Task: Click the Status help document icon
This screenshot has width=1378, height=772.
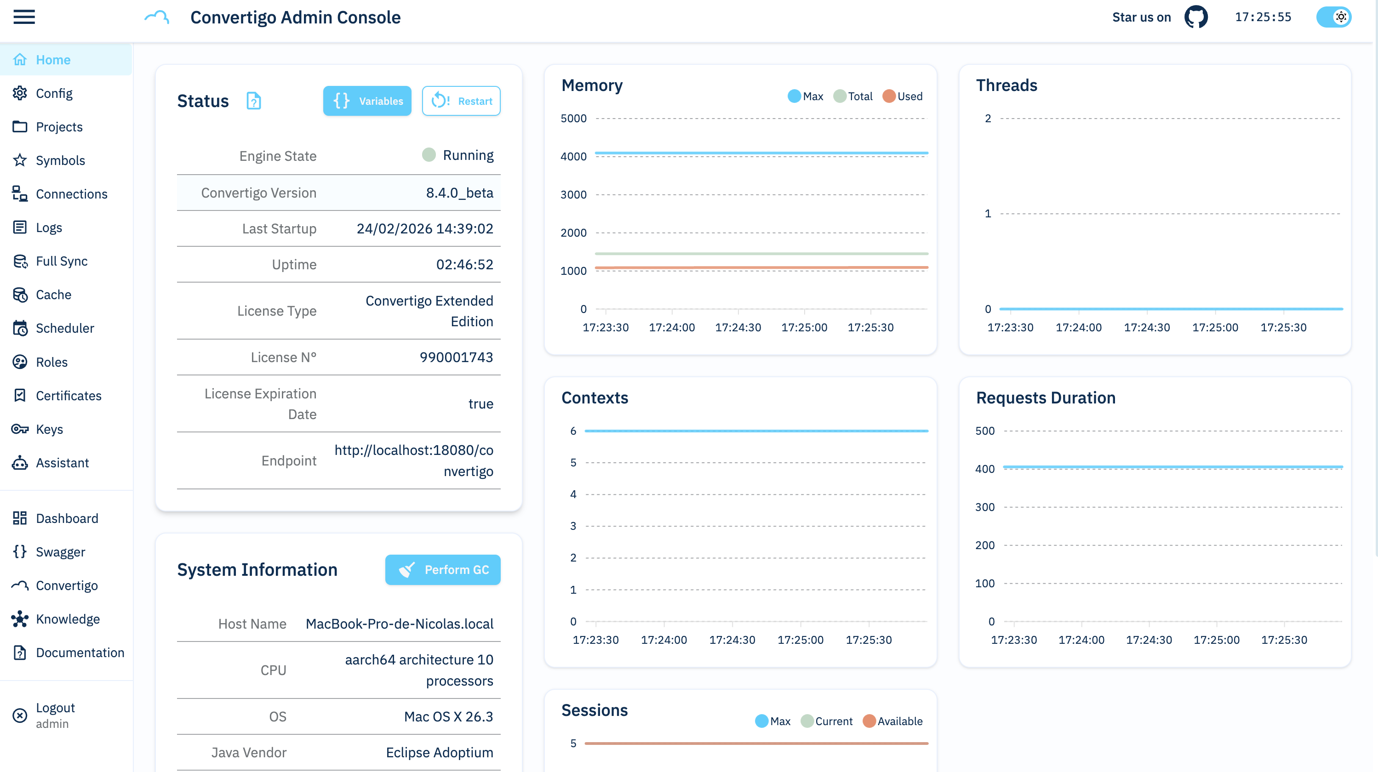Action: 253,101
